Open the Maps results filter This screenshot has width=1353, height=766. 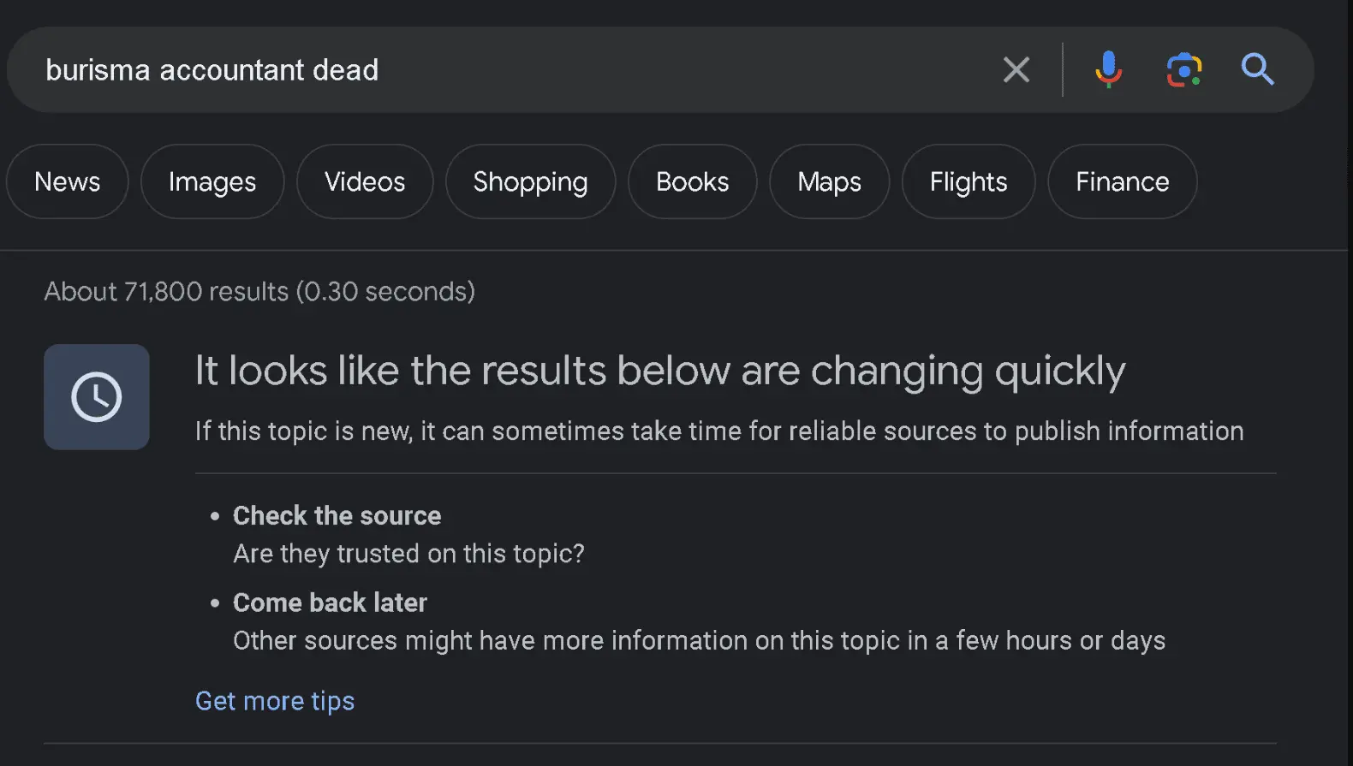pos(829,181)
